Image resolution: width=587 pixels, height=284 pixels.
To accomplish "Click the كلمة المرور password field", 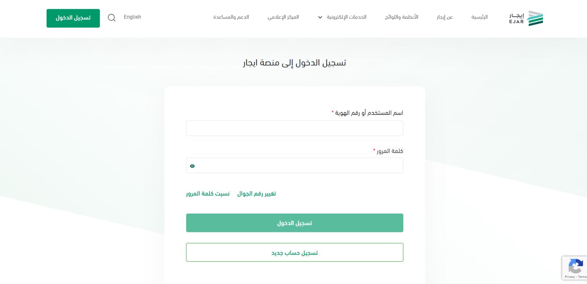I will coord(294,165).
